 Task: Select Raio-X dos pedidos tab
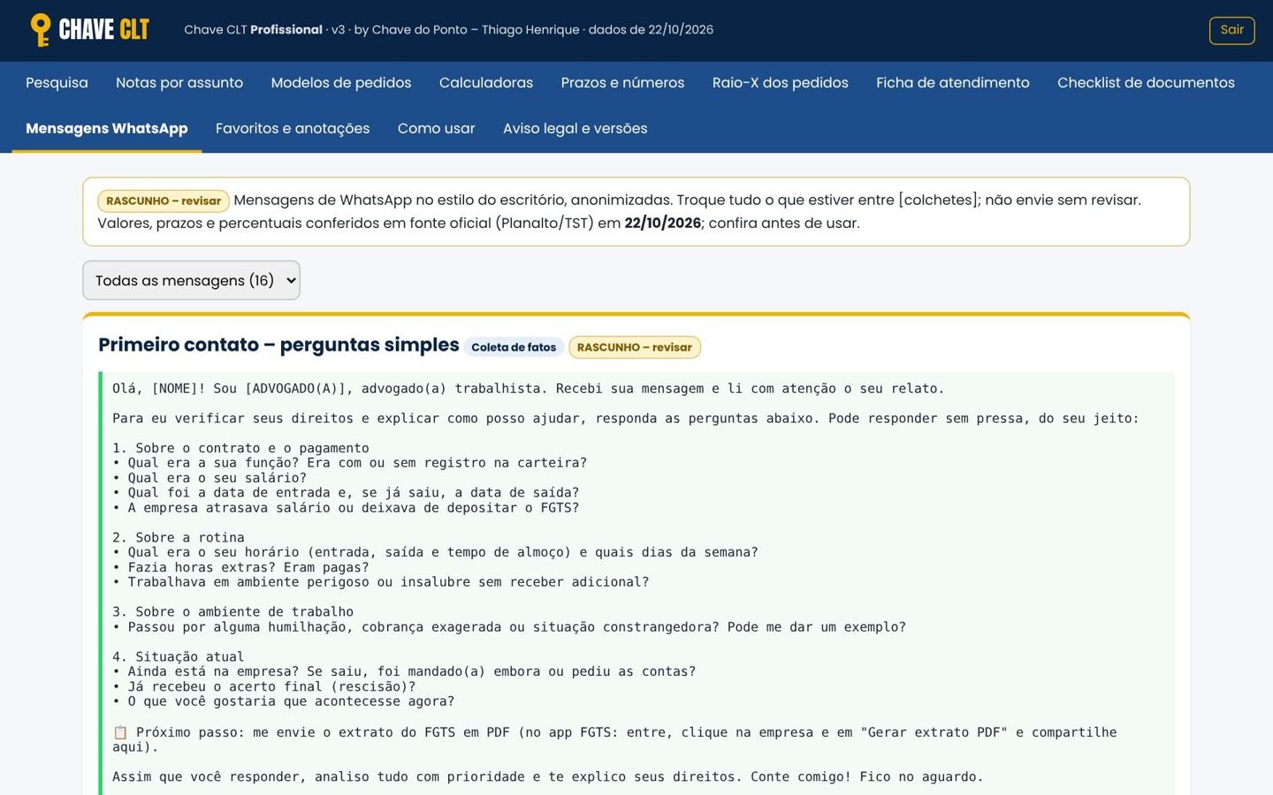point(781,83)
